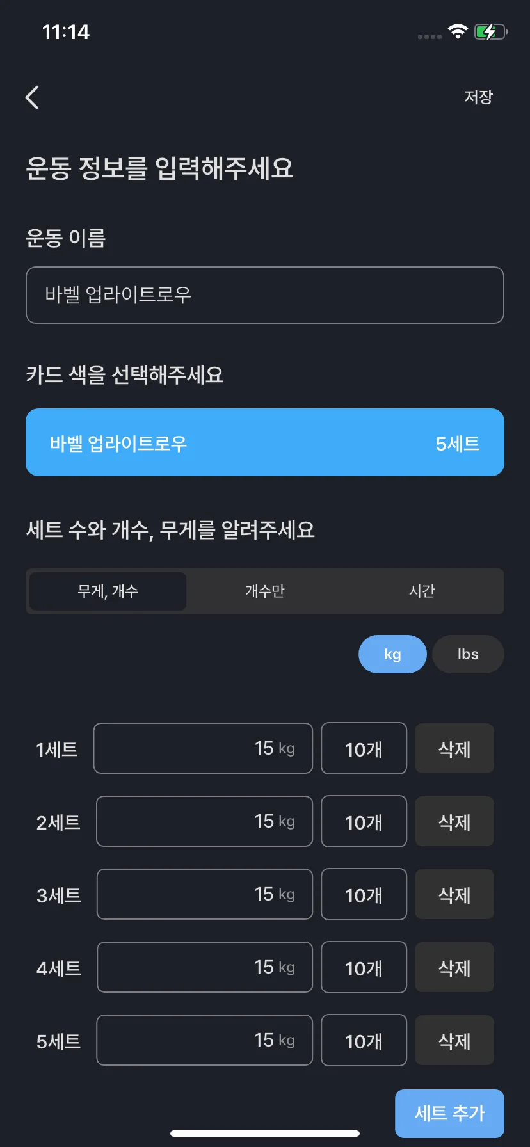Edit the 2세트 weight field
This screenshot has height=1147, width=530.
click(204, 821)
